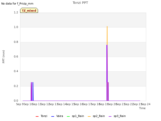This screenshot has width=161, height=121.
Task: Click the purple sp3_Rain legend color marker
Action: coord(110,116)
